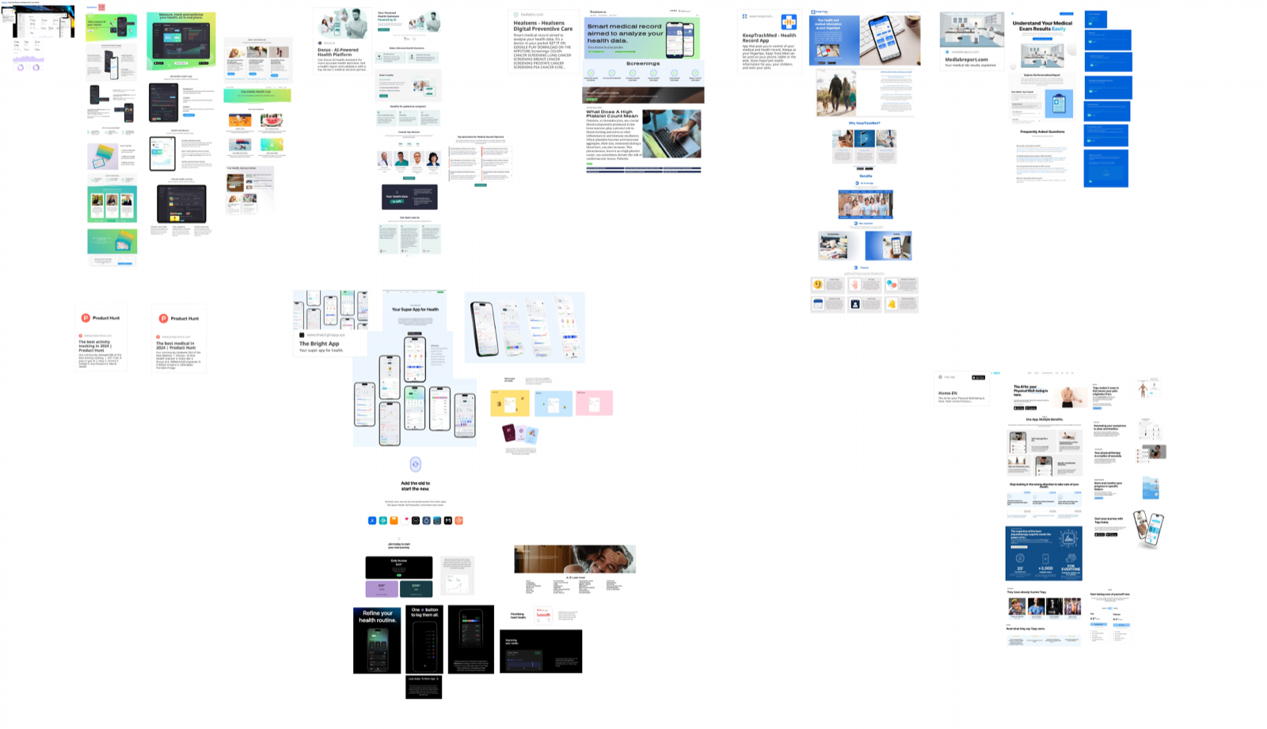Select 'Smart medical record' Healsens banner
Screen dimensions: 1267x729
[x=643, y=37]
